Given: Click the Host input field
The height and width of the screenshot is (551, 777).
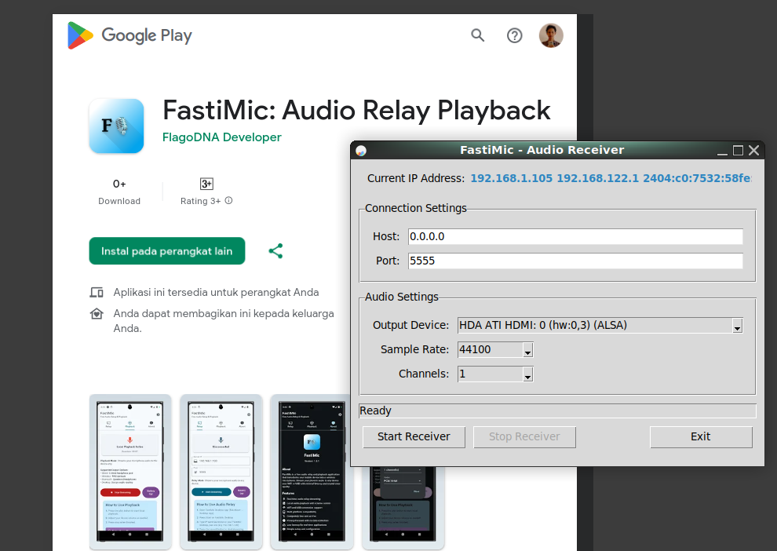Looking at the screenshot, I should click(575, 236).
